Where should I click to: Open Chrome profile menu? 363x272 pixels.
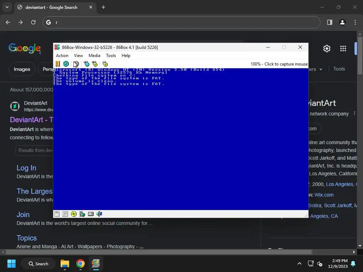pos(342,22)
